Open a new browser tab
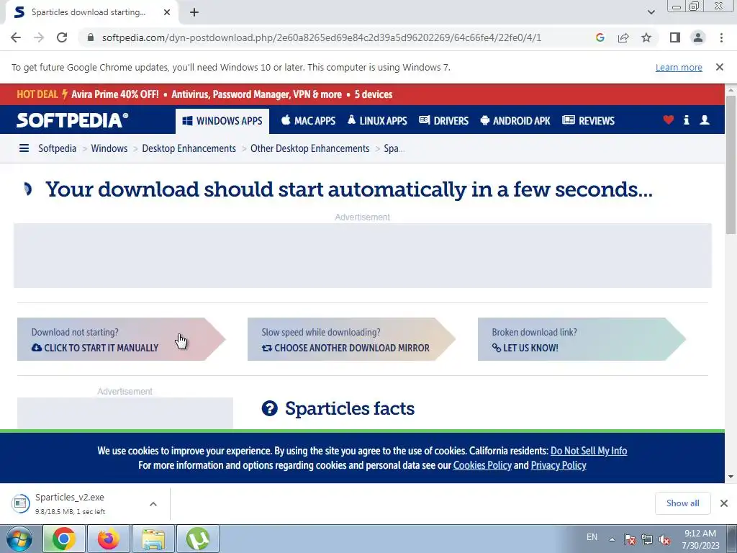Viewport: 737px width, 553px height. (x=194, y=13)
